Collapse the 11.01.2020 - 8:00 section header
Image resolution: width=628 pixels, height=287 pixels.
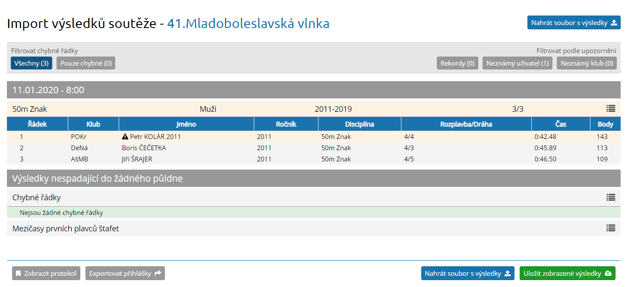point(314,90)
